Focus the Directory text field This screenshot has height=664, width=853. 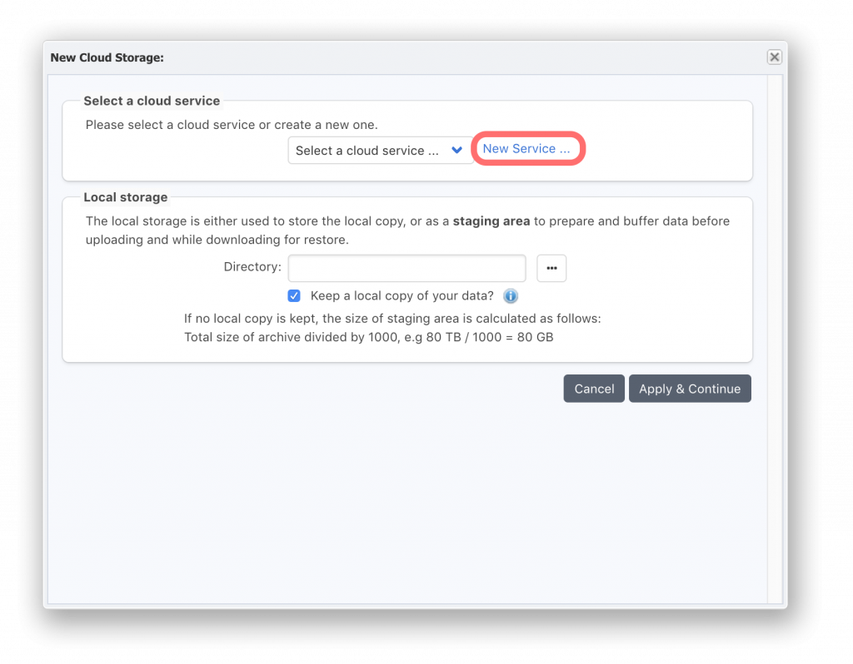(x=407, y=268)
